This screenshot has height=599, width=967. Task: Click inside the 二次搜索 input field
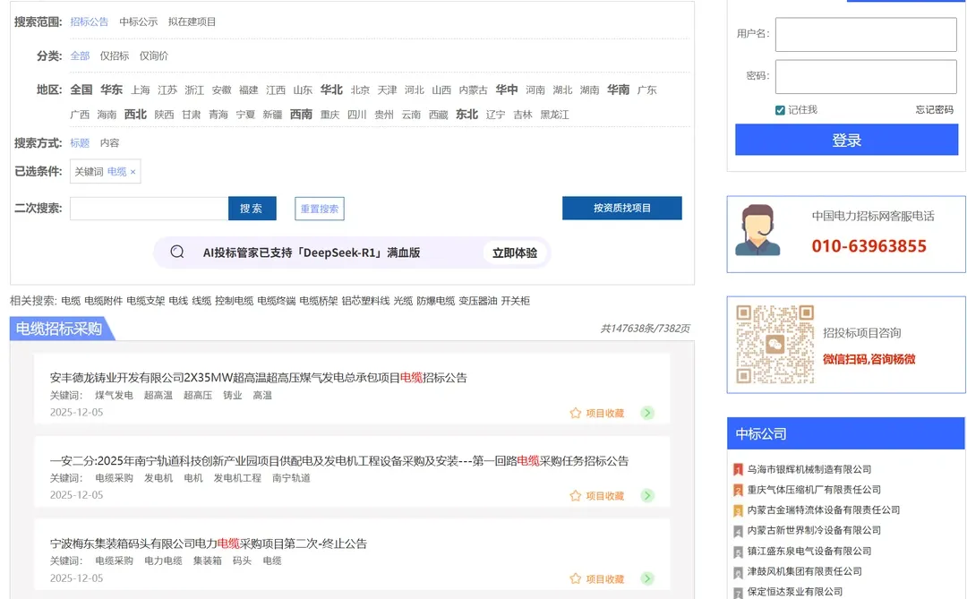coord(148,207)
